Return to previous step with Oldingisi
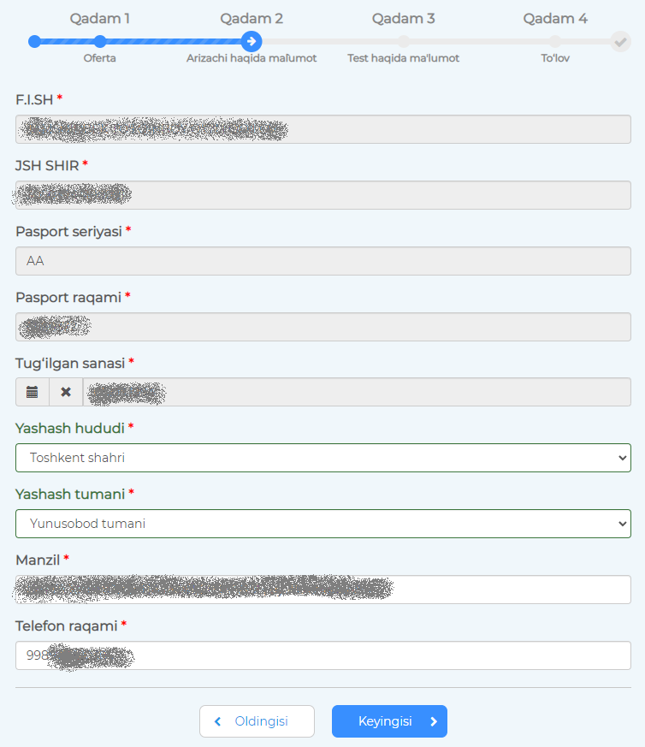 pyautogui.click(x=257, y=721)
